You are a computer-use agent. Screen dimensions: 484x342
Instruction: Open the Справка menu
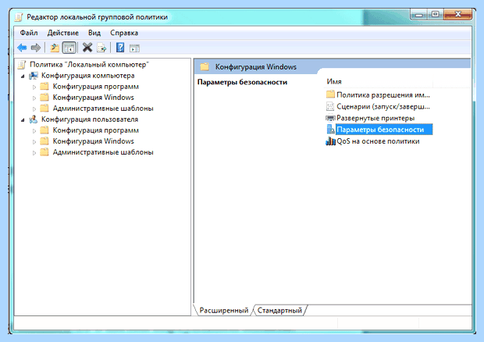pyautogui.click(x=124, y=33)
